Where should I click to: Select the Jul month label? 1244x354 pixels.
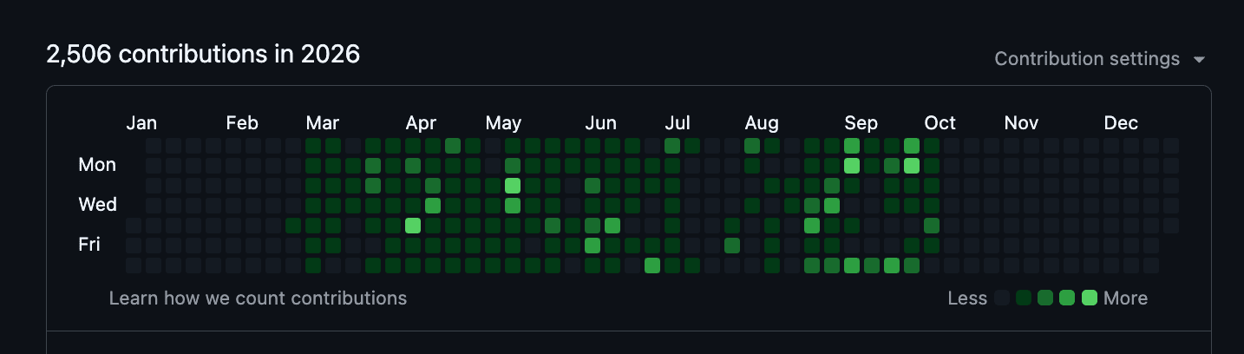click(x=678, y=123)
